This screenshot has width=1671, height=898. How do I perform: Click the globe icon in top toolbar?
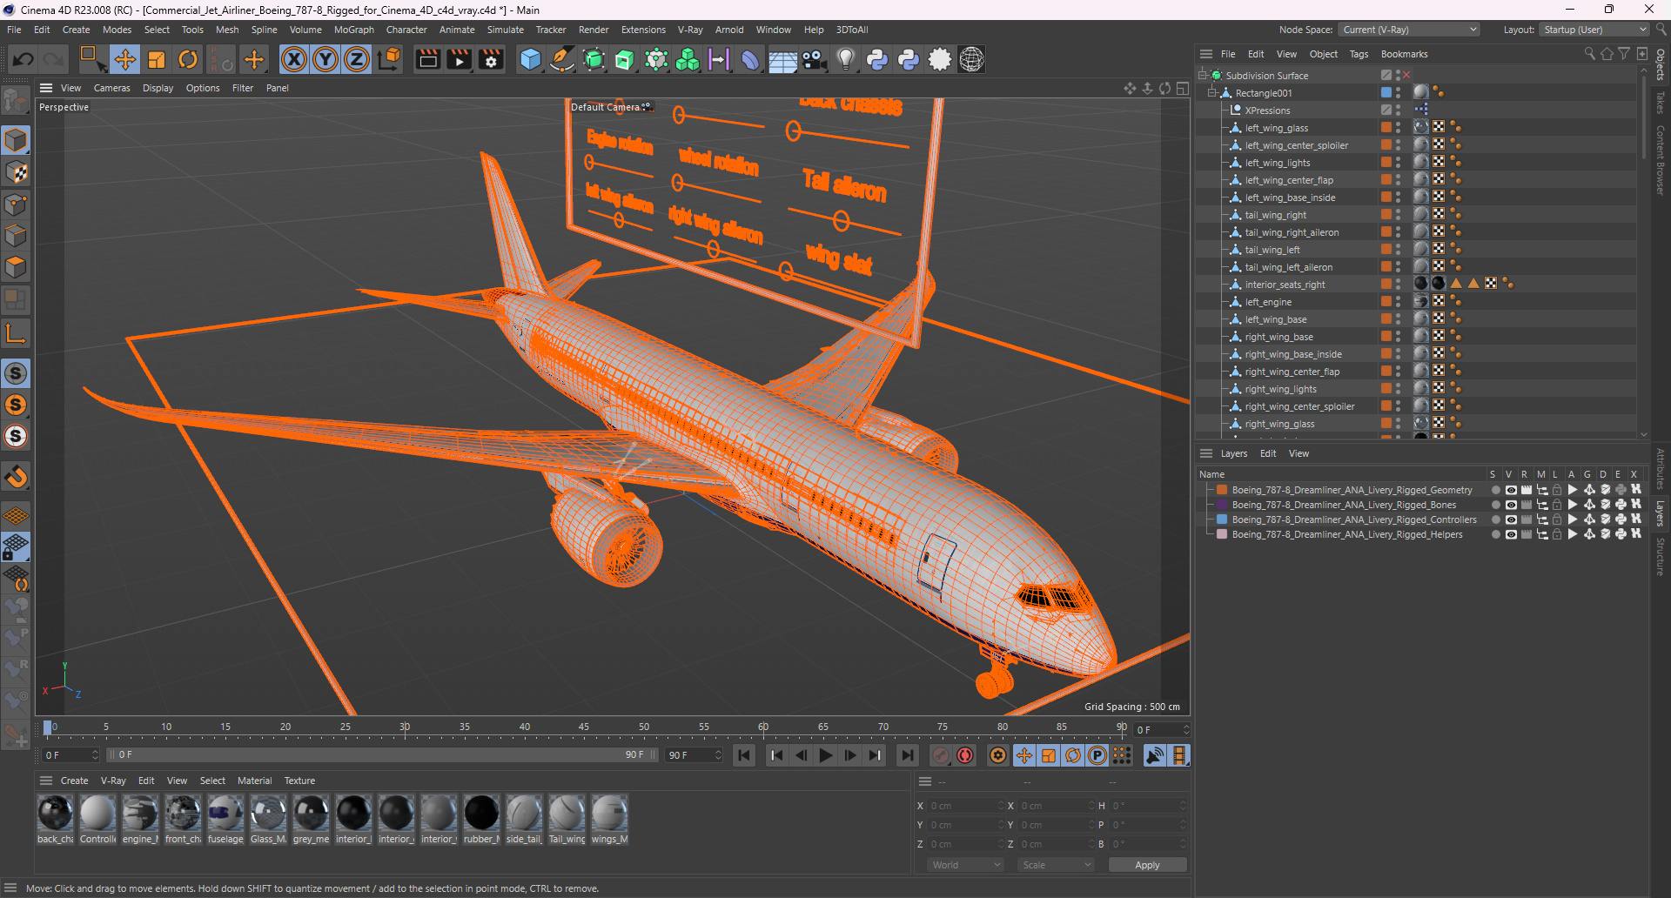(x=971, y=59)
